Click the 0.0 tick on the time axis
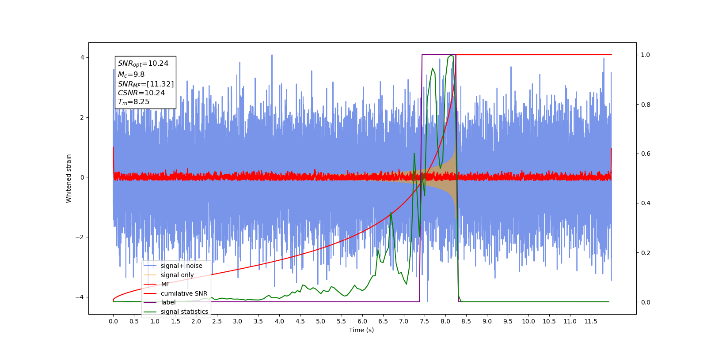707x353 pixels. coord(113,321)
